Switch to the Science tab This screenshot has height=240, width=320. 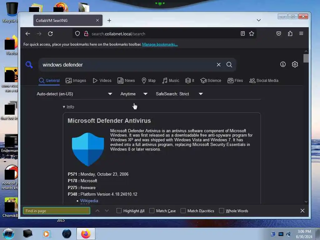tap(211, 81)
